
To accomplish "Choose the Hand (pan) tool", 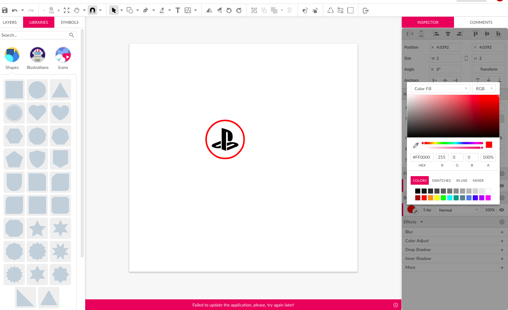I will 77,10.
